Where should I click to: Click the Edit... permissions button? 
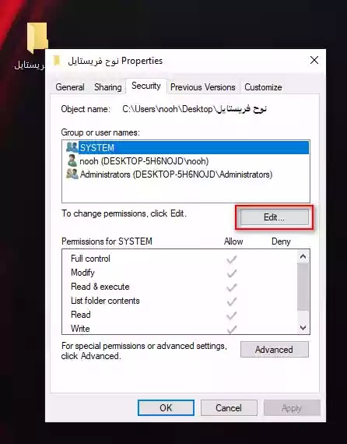pos(275,217)
